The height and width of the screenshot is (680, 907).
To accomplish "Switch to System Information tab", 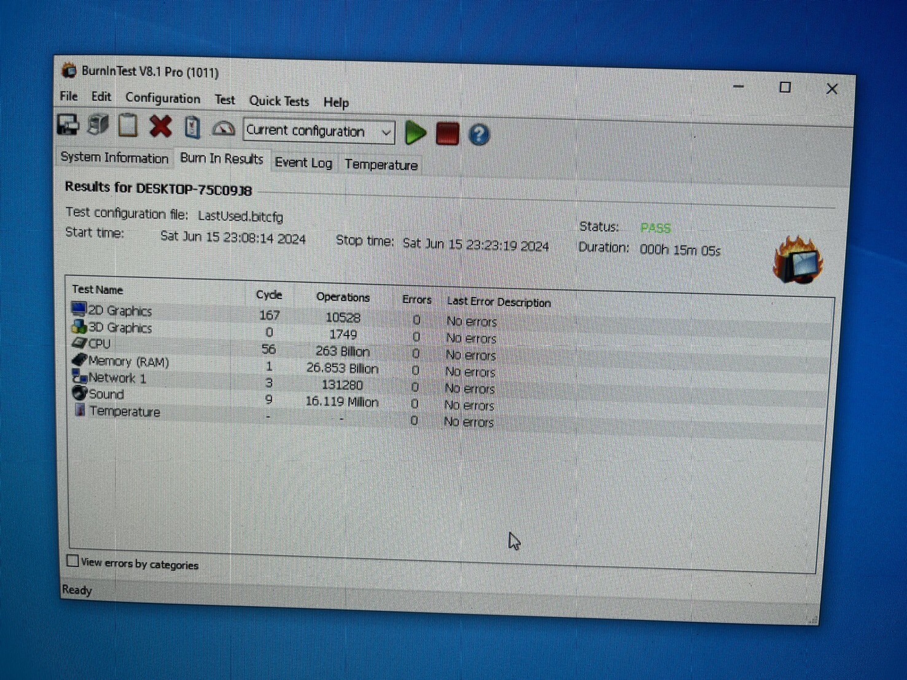I will [x=114, y=158].
